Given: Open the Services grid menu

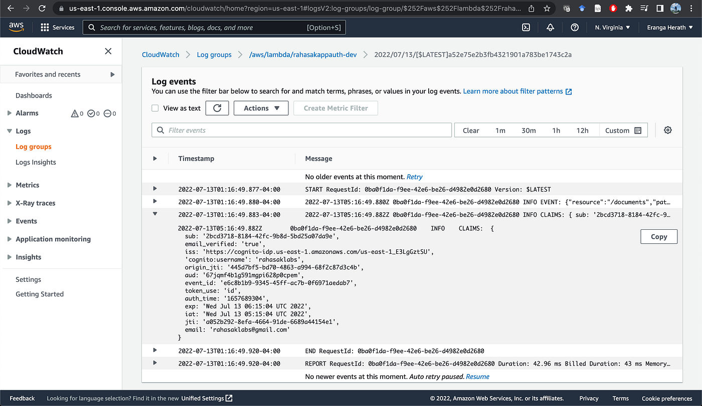Looking at the screenshot, I should tap(58, 28).
